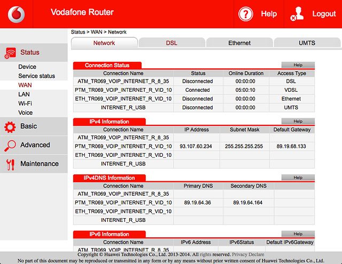Image resolution: width=342 pixels, height=264 pixels.
Task: Switch to the UMTS tab
Action: (307, 43)
